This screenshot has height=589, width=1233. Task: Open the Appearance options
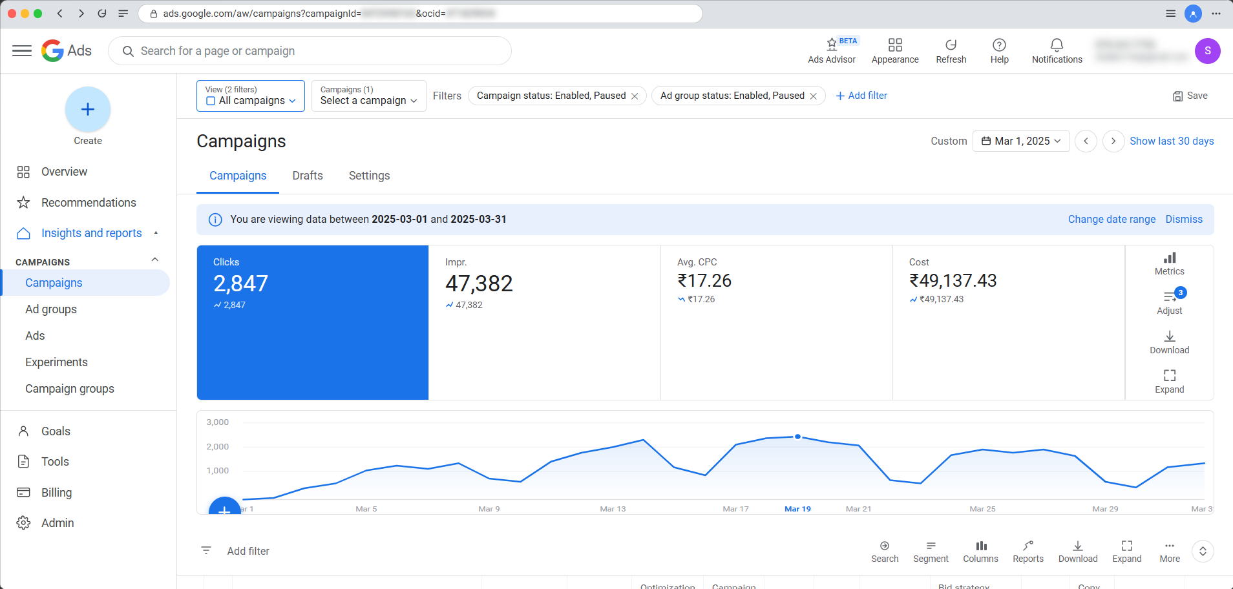[x=895, y=50]
